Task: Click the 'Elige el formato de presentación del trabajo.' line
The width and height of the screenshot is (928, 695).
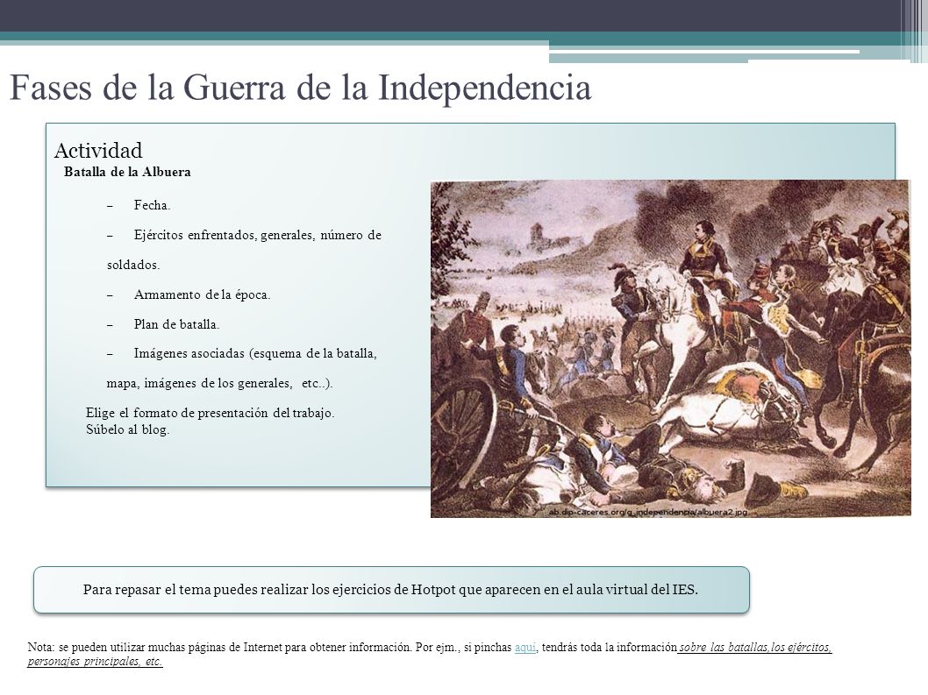Action: tap(211, 413)
